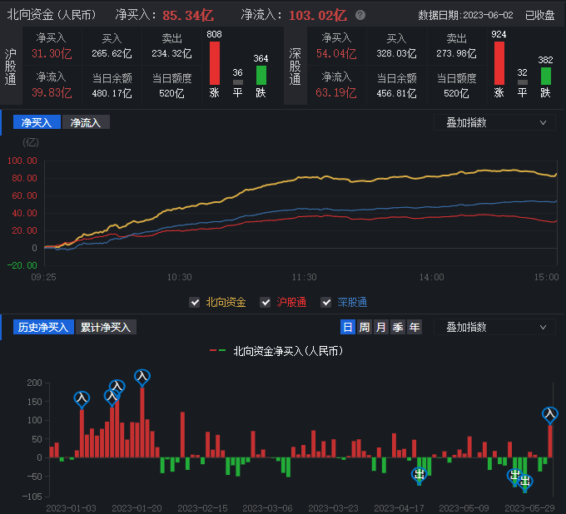Screen dimensions: 566x514
Task: Open the upper 叠加指数 dropdown
Action: (x=494, y=122)
